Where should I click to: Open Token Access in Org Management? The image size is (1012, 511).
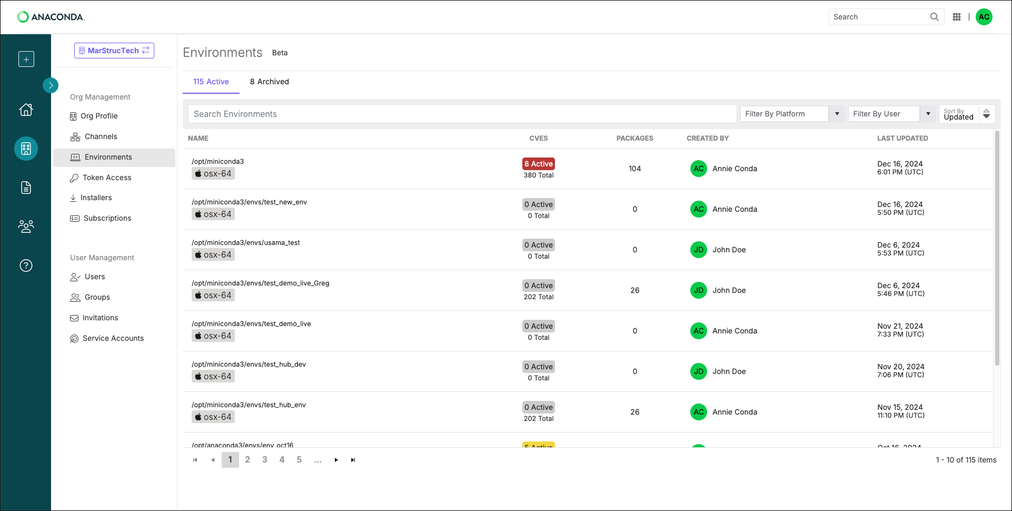pos(107,178)
